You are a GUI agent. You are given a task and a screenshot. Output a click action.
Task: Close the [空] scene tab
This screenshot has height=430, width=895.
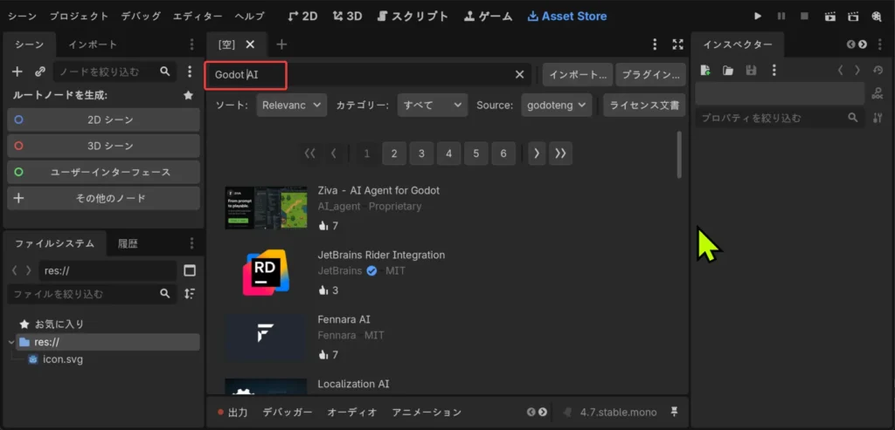pyautogui.click(x=250, y=44)
